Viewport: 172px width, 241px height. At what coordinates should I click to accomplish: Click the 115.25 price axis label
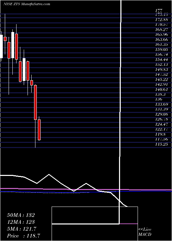(162, 144)
